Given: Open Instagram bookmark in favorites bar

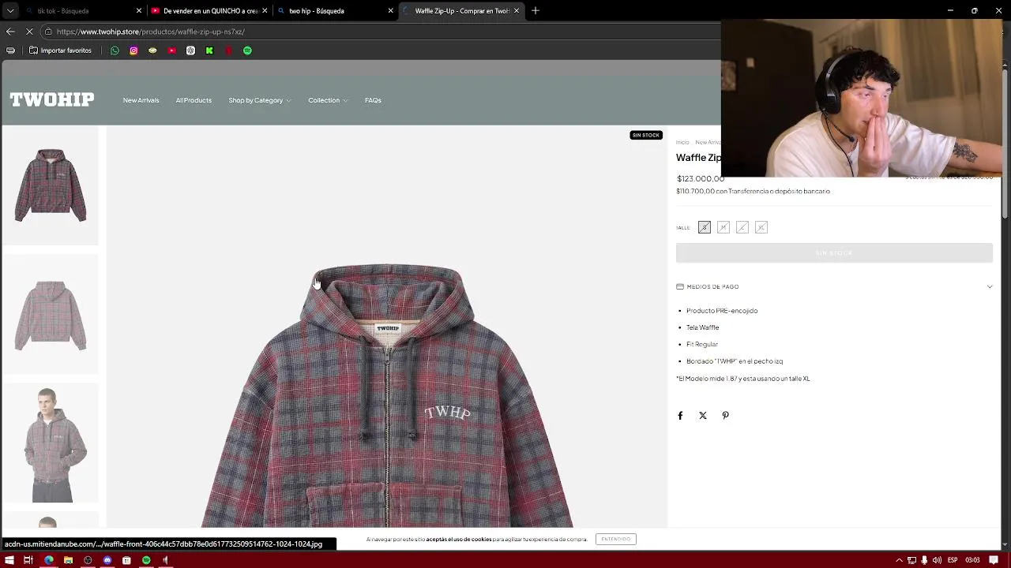Looking at the screenshot, I should coord(133,50).
